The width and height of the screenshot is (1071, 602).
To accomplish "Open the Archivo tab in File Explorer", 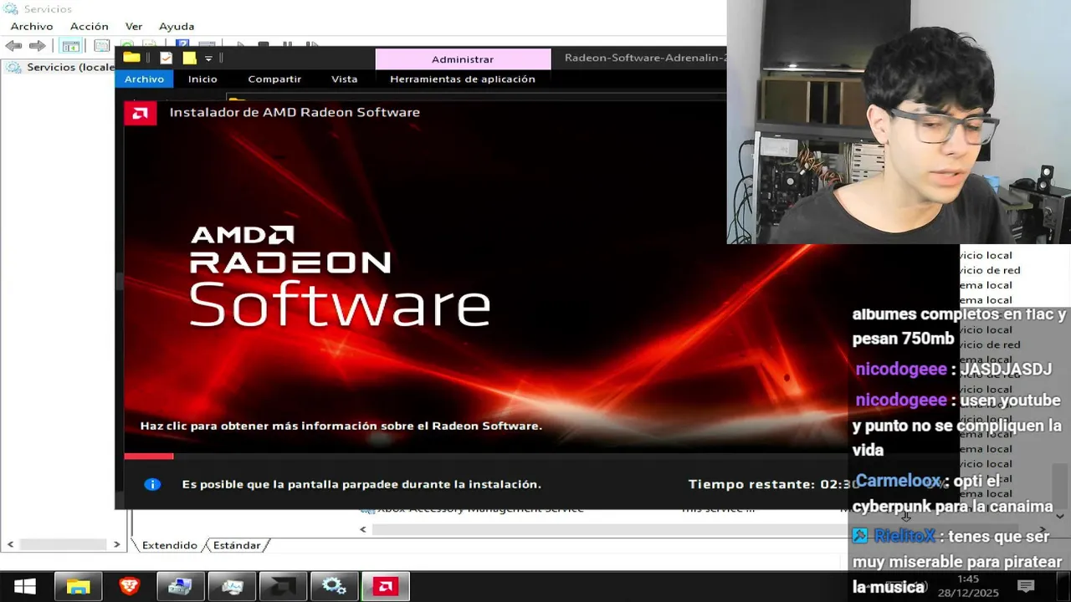I will pyautogui.click(x=144, y=79).
